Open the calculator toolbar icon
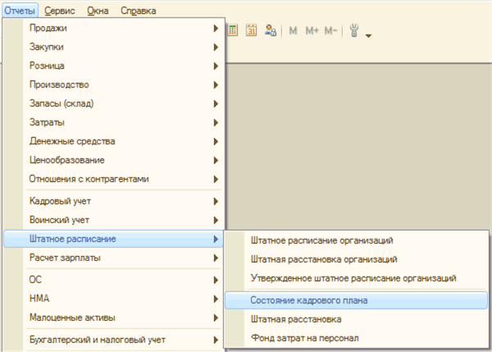 click(x=233, y=31)
